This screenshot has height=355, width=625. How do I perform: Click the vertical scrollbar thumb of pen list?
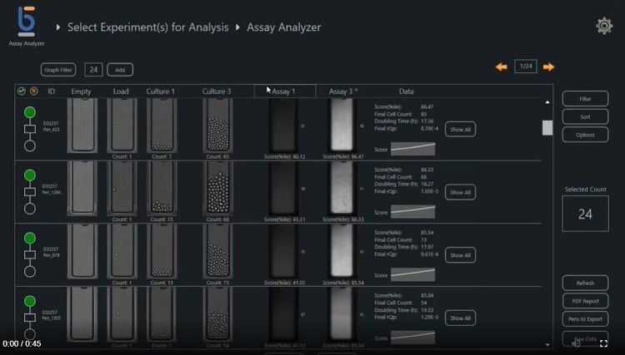(x=547, y=127)
